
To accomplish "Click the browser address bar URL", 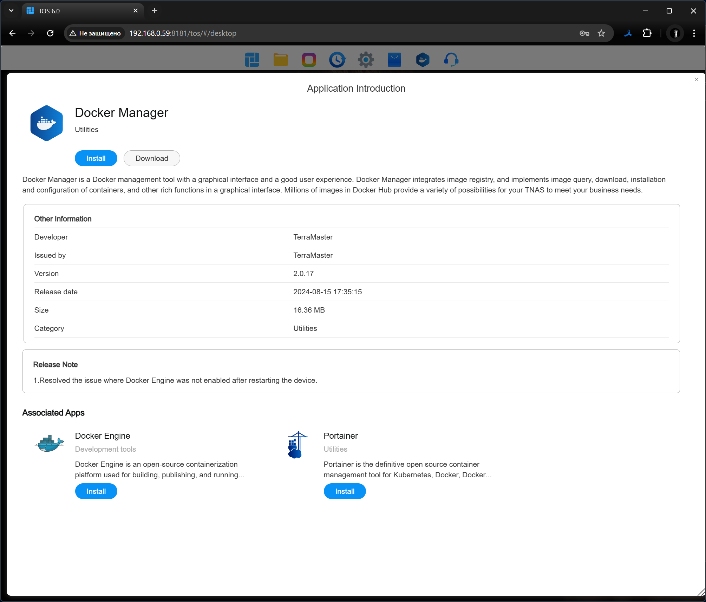I will 183,33.
